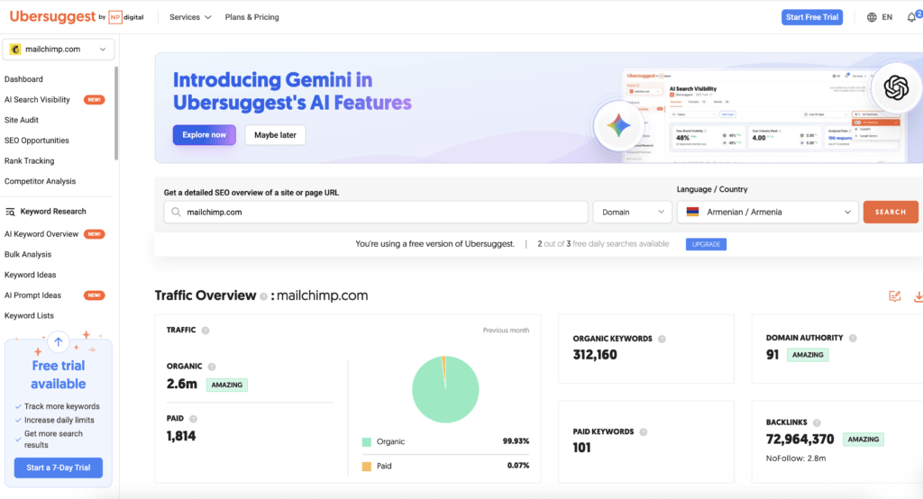The image size is (923, 499).
Task: Click info icon next to PAID label
Action: coord(193,419)
